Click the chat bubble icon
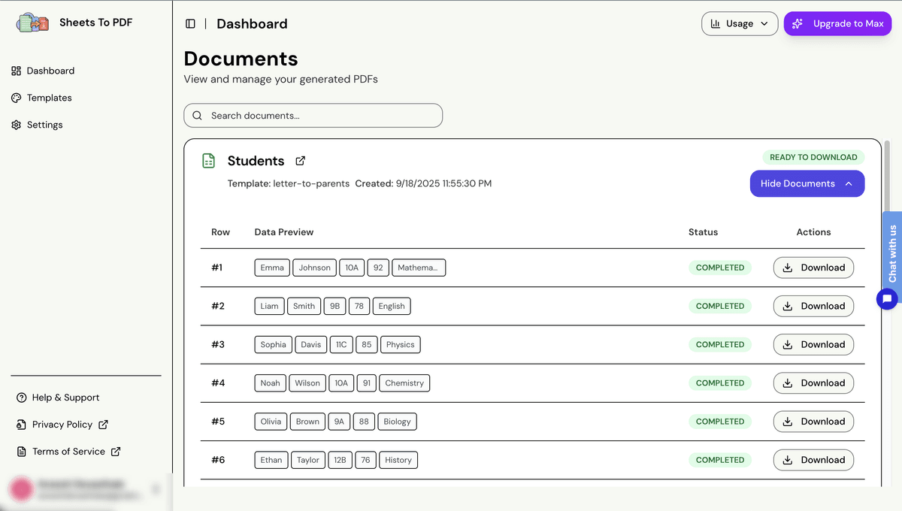902x511 pixels. click(x=887, y=299)
